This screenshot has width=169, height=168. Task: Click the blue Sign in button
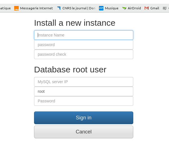tap(84, 118)
